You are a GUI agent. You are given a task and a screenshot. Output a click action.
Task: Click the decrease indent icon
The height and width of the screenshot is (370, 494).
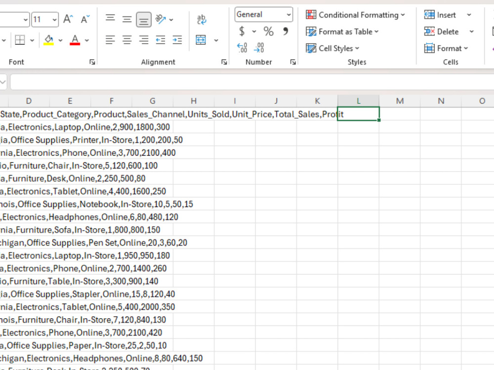(x=161, y=40)
